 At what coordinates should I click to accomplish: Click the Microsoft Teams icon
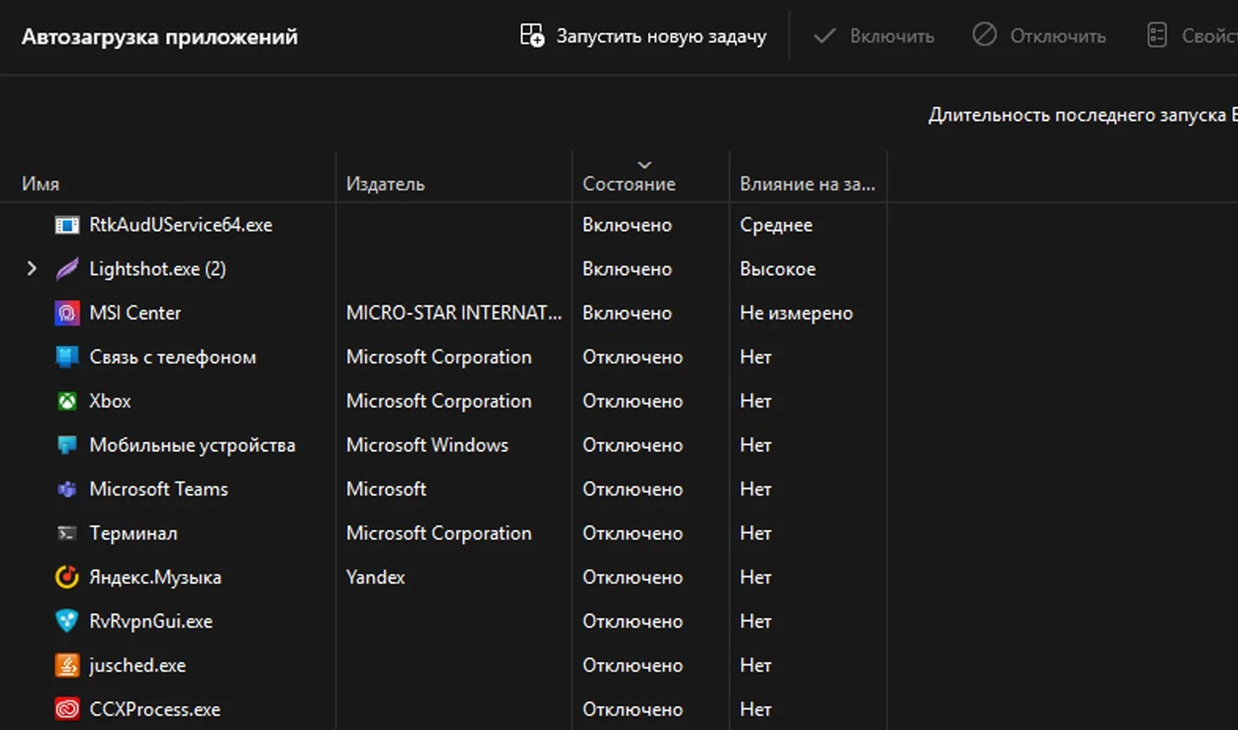[67, 490]
